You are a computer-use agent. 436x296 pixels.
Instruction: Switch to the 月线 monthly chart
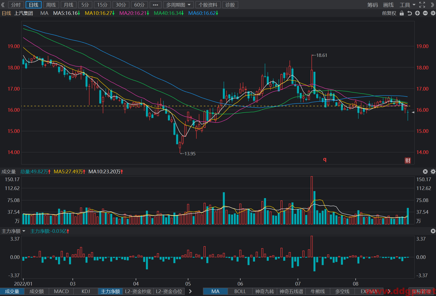[x=69, y=5]
